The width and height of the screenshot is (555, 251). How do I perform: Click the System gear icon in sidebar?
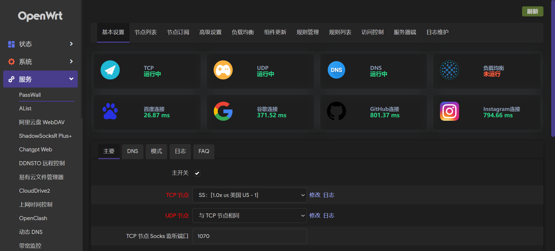click(11, 62)
